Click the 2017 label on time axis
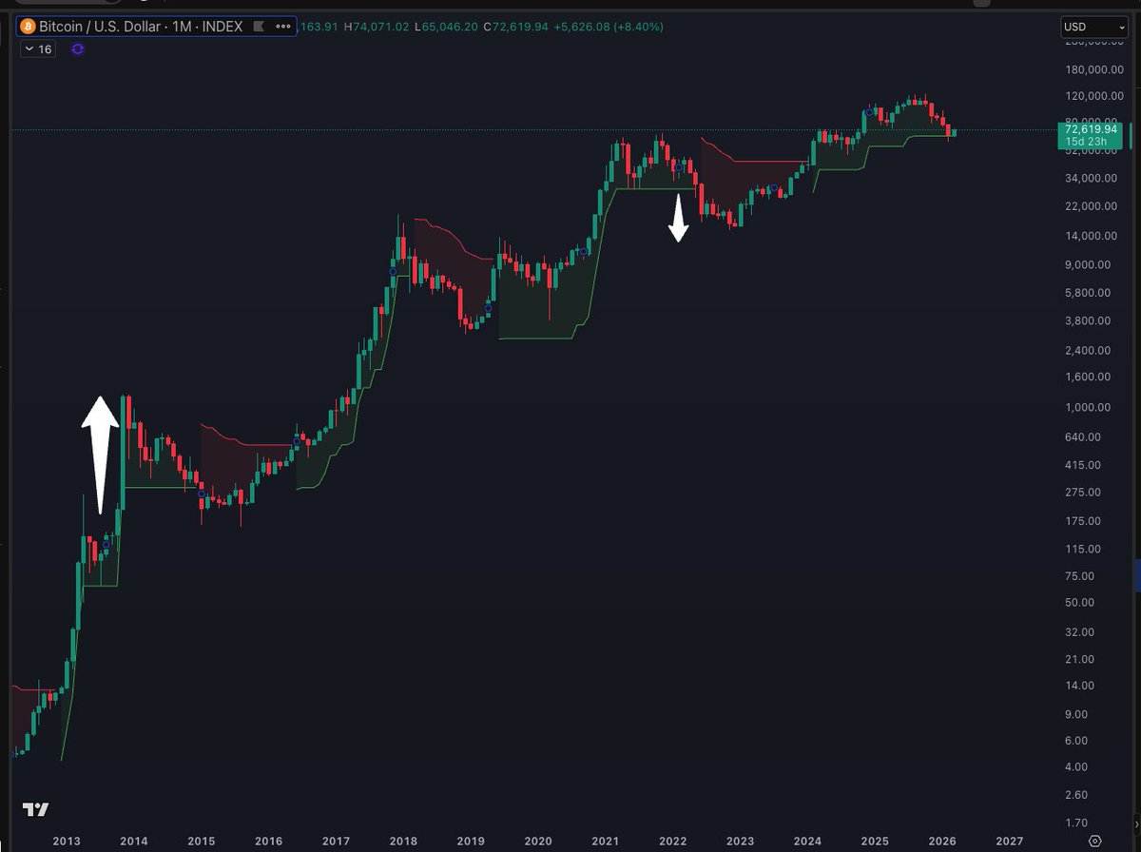The height and width of the screenshot is (852, 1141). [x=336, y=842]
